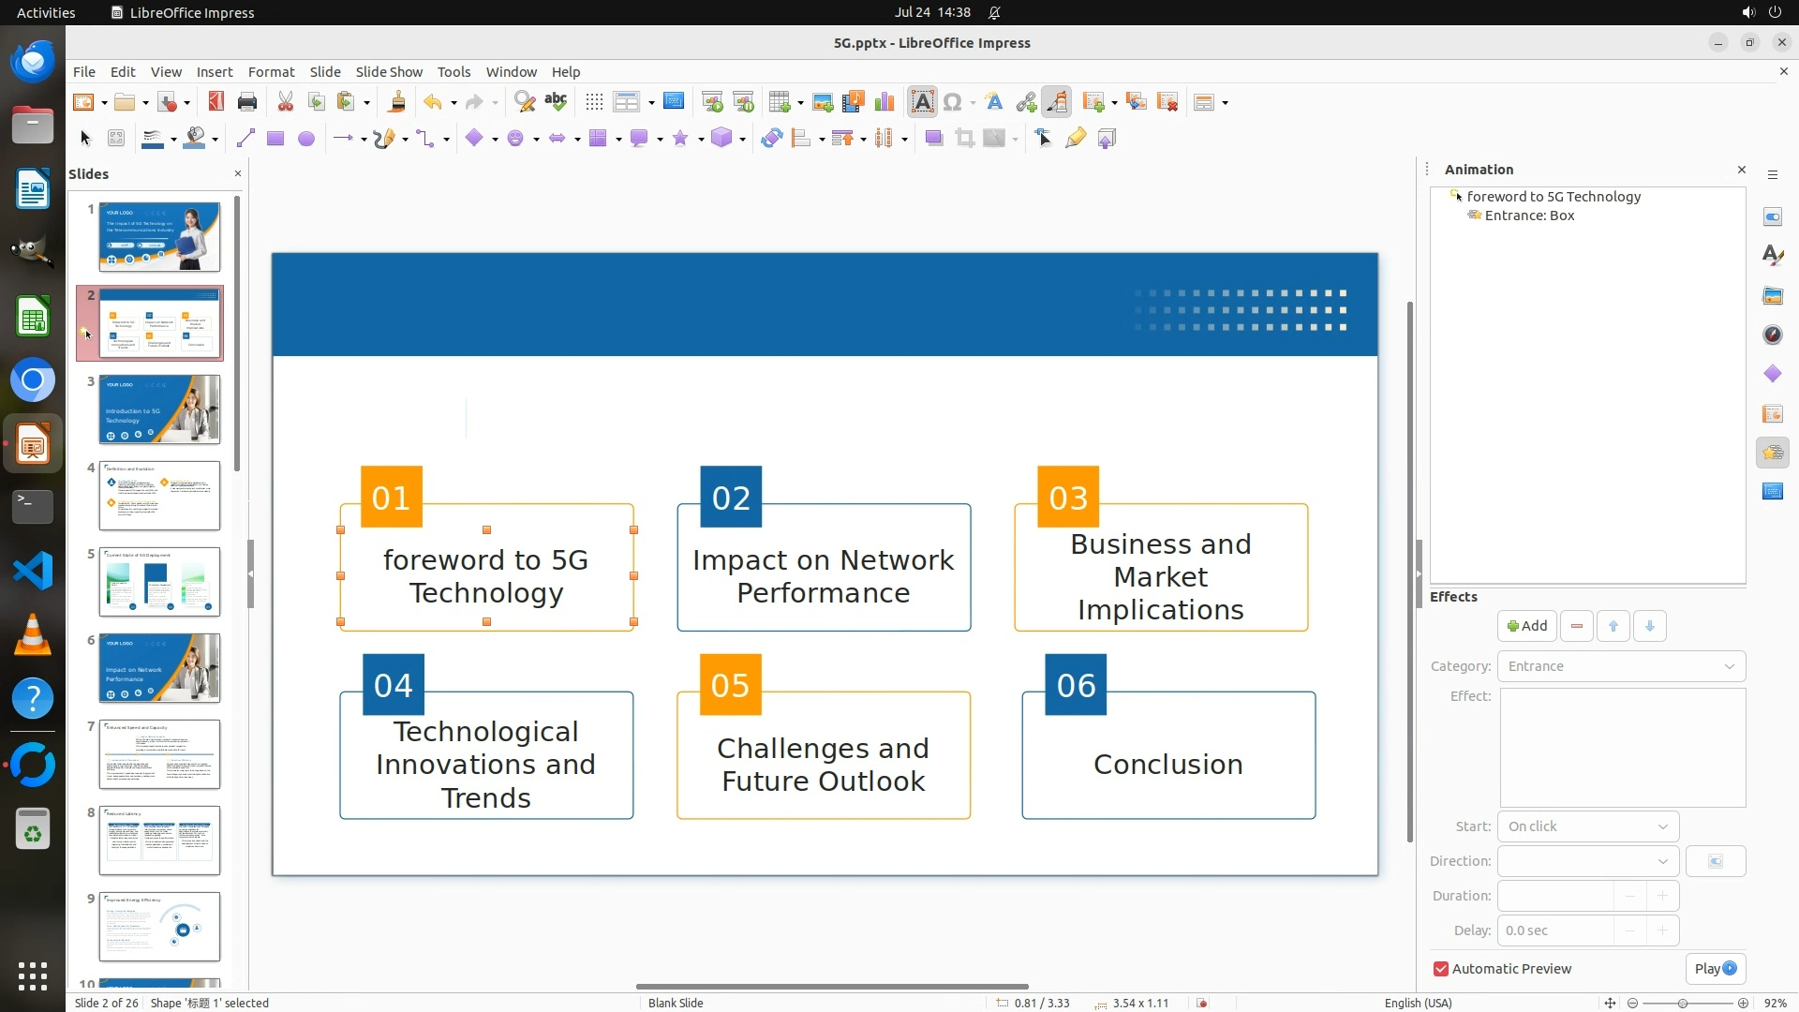Click the Add effect button

coord(1526,626)
